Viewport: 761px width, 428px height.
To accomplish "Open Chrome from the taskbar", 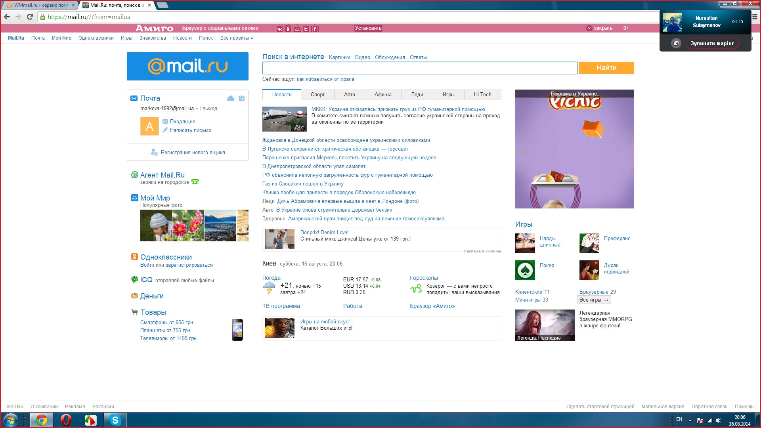I will 41,420.
